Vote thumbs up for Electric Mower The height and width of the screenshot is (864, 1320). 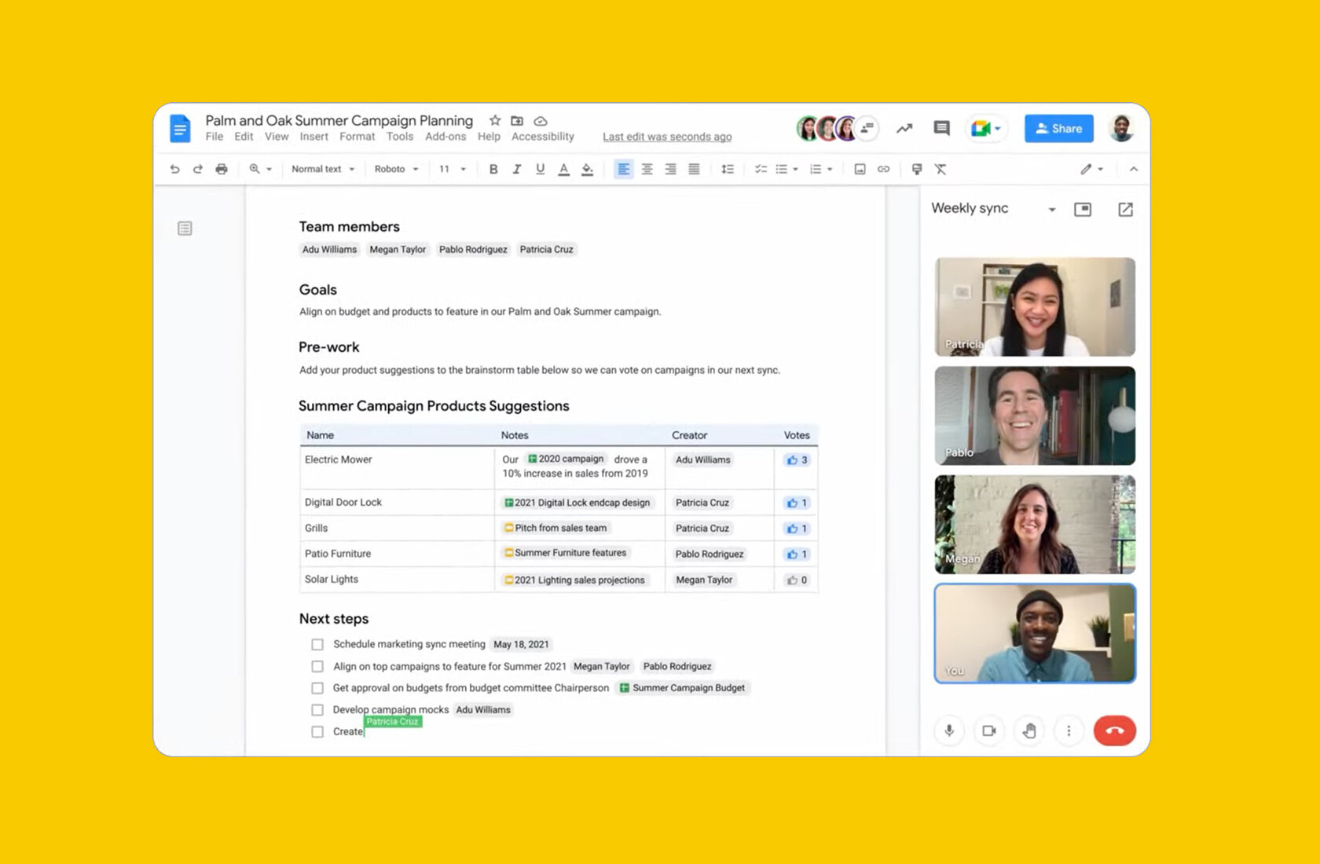[797, 460]
